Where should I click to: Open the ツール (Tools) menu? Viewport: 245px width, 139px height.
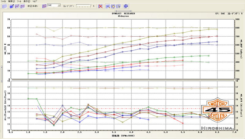(x=20, y=2)
